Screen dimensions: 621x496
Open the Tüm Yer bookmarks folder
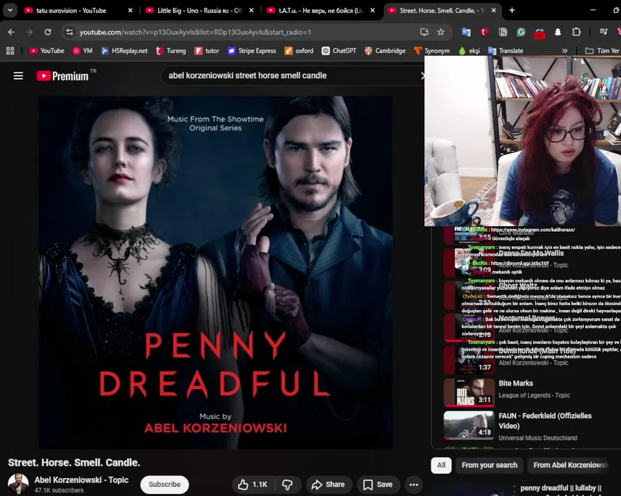tap(602, 50)
